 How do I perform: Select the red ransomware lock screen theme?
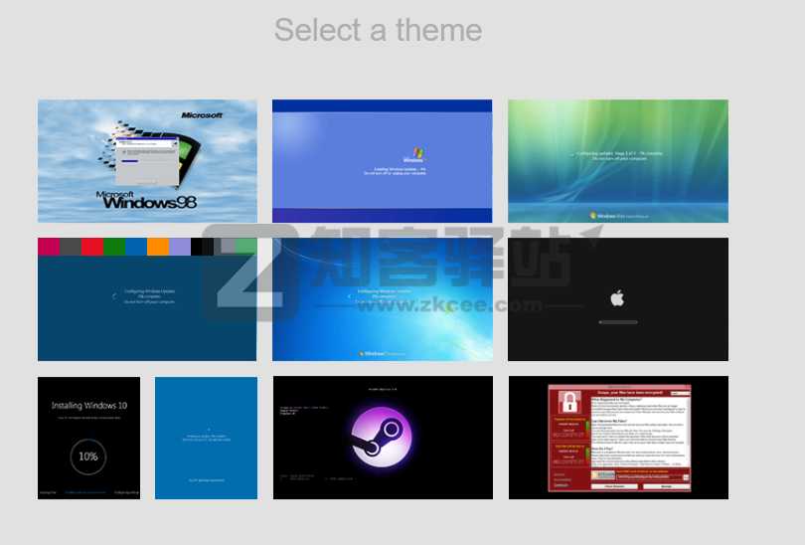coord(617,438)
